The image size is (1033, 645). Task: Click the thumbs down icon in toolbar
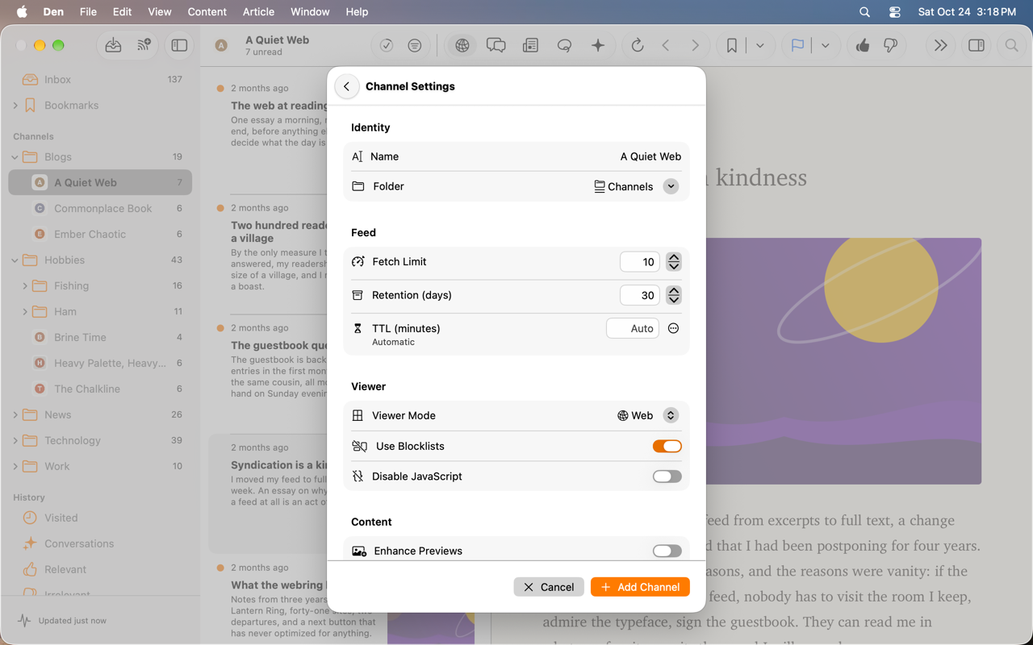pos(891,46)
